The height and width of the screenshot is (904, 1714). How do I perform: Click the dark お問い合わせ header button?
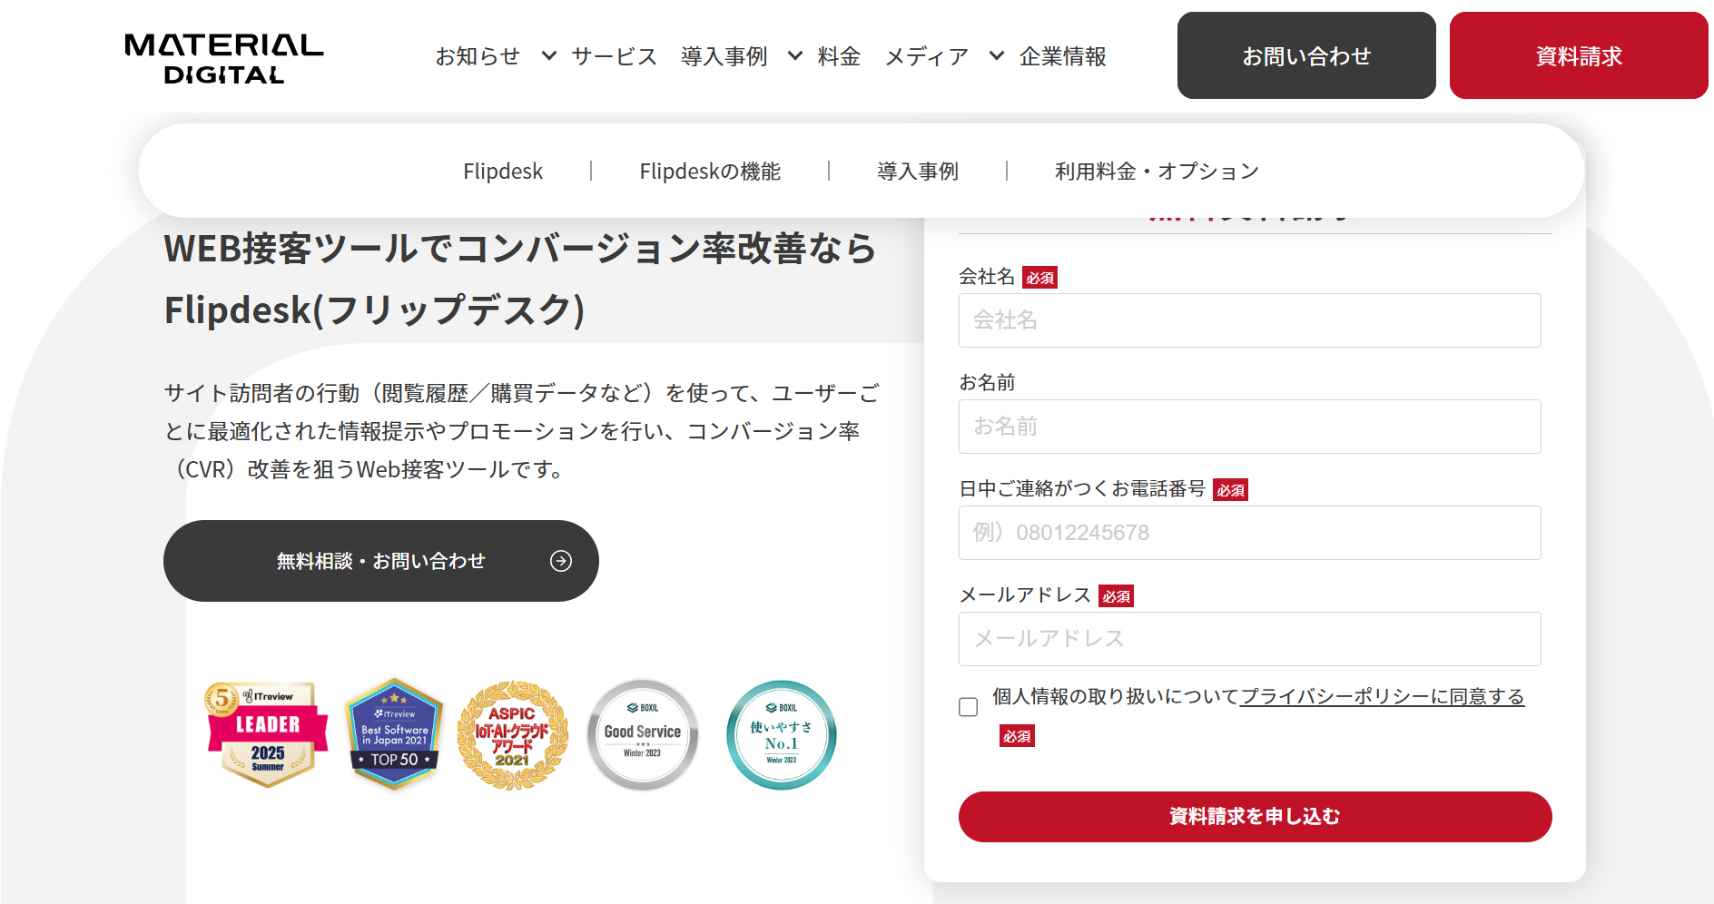tap(1306, 55)
